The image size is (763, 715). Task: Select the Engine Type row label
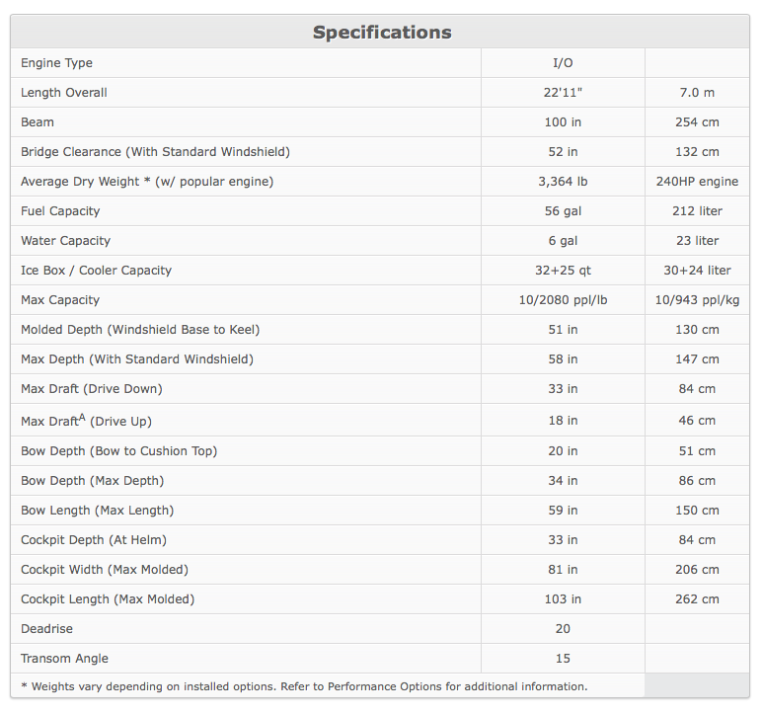tap(56, 63)
